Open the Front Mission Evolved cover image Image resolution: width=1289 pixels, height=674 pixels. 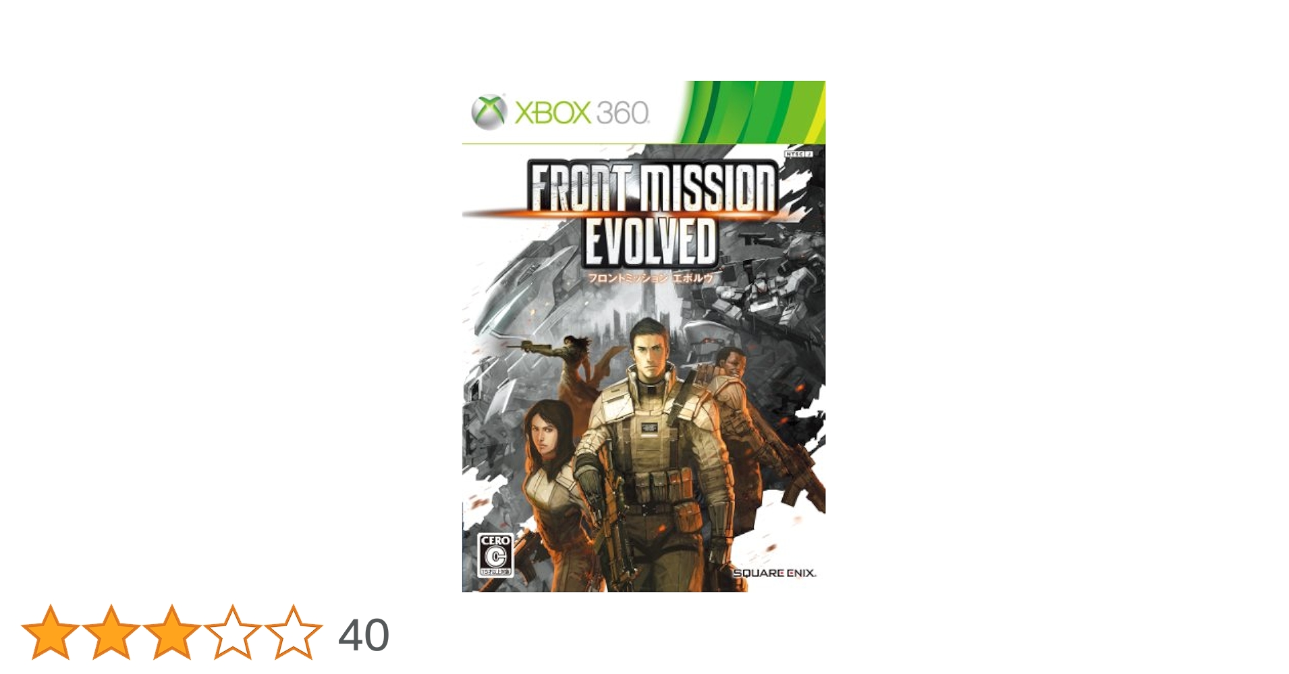(x=644, y=336)
